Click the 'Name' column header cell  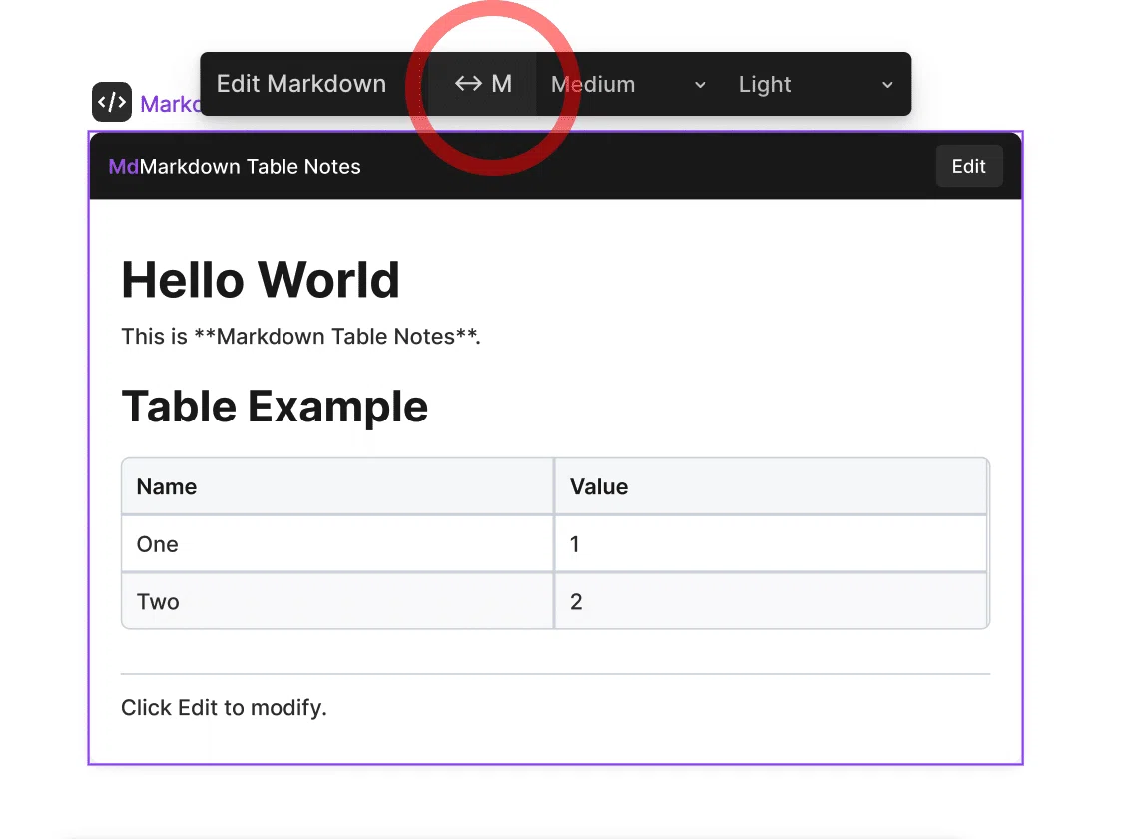[337, 486]
